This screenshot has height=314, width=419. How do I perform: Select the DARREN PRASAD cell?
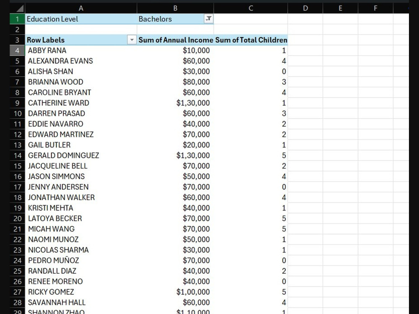[x=81, y=113]
